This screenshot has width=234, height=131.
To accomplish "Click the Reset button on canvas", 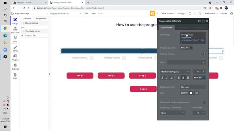I will click(143, 89).
